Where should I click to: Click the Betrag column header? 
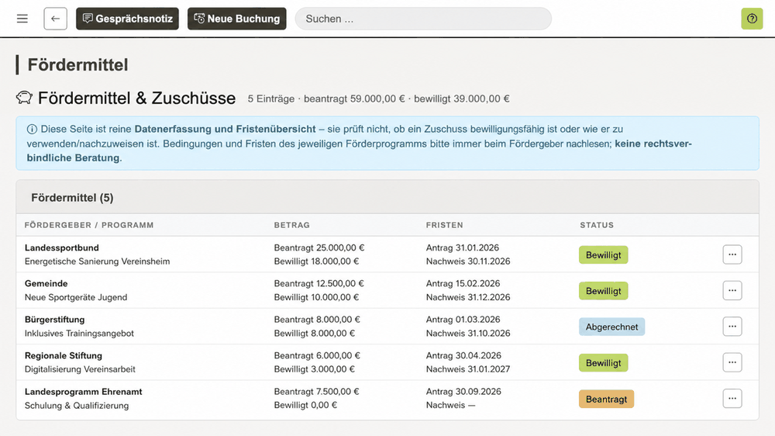click(292, 225)
